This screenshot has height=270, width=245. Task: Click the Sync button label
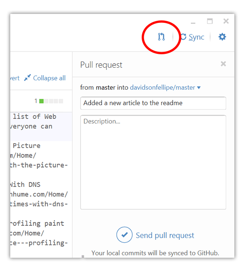pos(196,37)
